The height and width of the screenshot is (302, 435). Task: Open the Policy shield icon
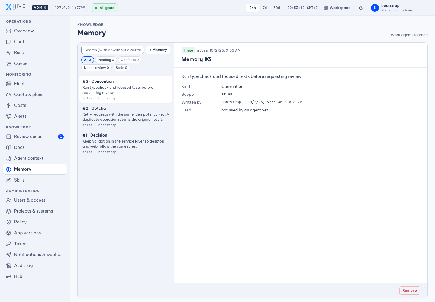pyautogui.click(x=9, y=222)
